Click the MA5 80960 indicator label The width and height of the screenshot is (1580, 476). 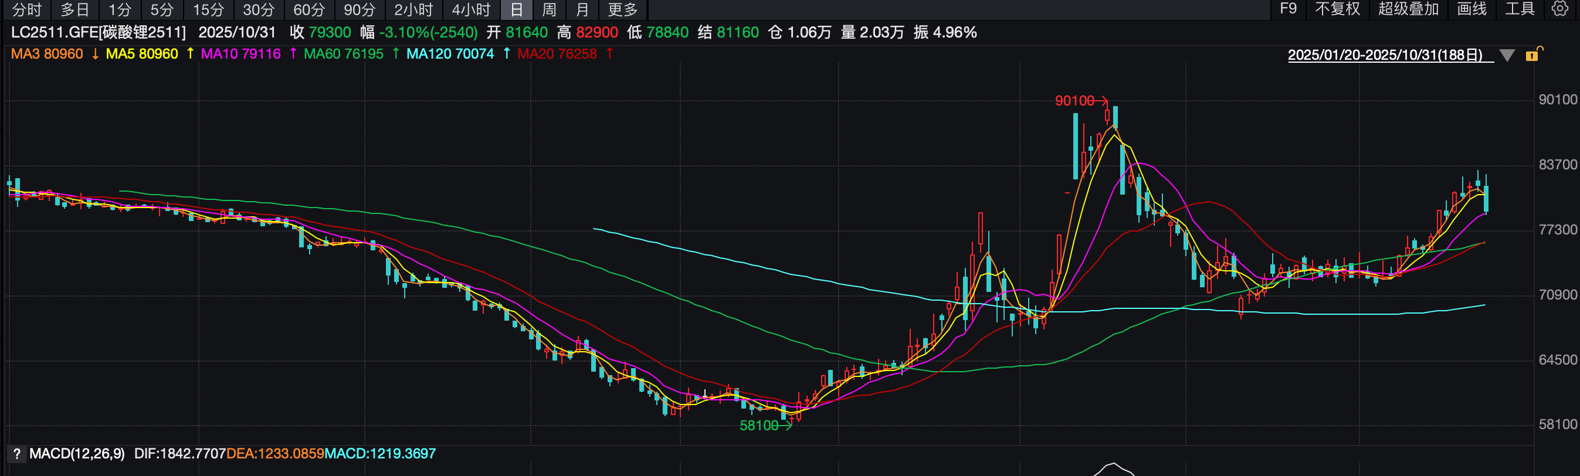(142, 54)
